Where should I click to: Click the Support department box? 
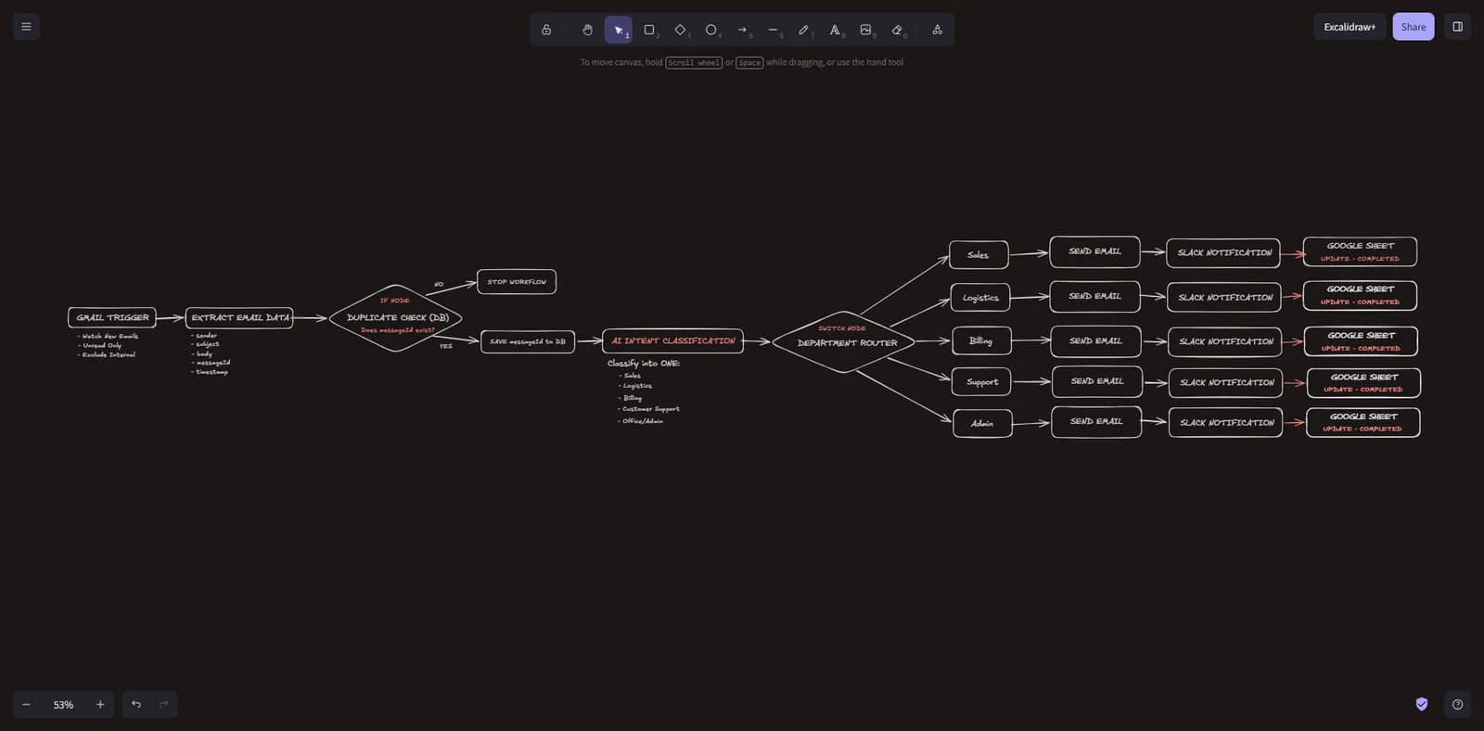(x=982, y=381)
